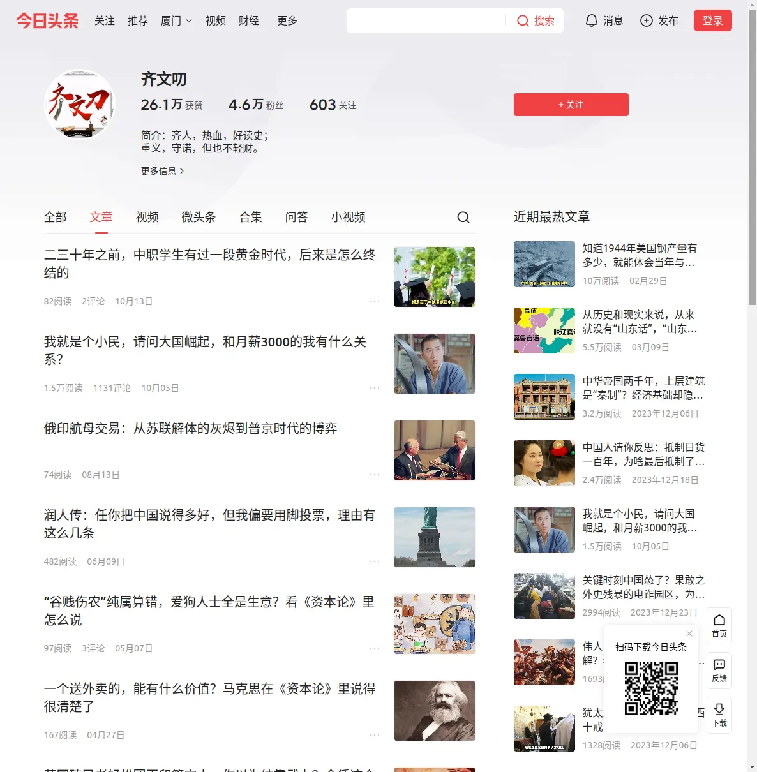This screenshot has height=772, width=757.
Task: Select the 推荐 navigation item
Action: pyautogui.click(x=138, y=21)
